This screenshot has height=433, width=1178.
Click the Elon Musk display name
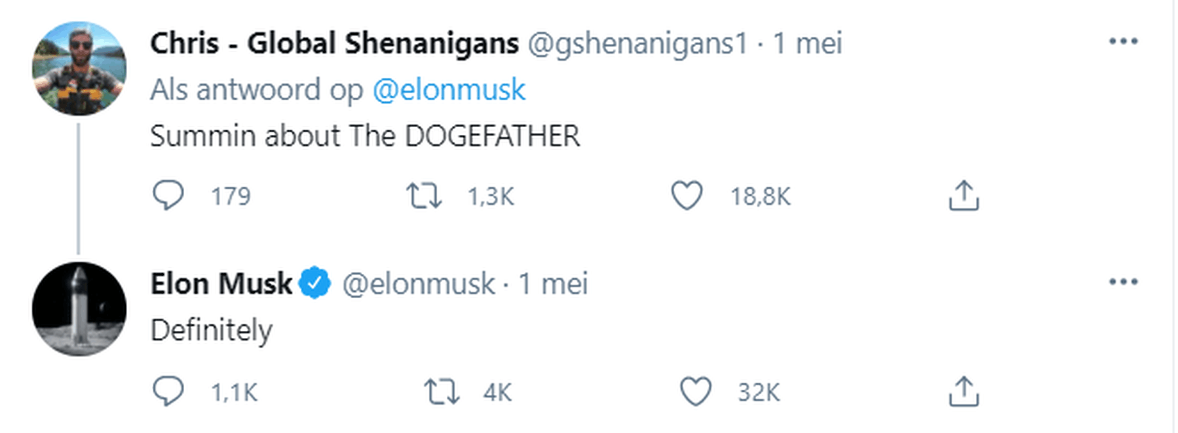click(221, 284)
